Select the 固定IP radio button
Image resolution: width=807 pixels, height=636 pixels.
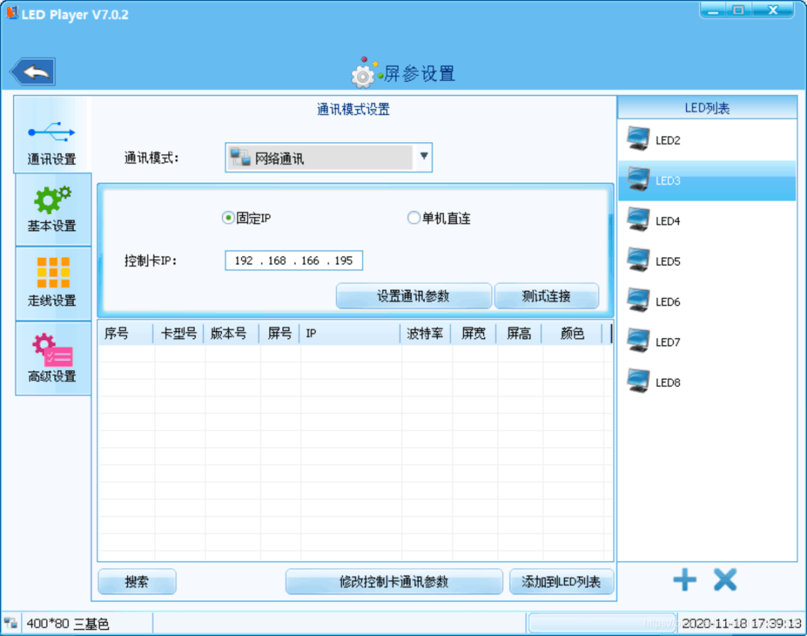(x=228, y=218)
